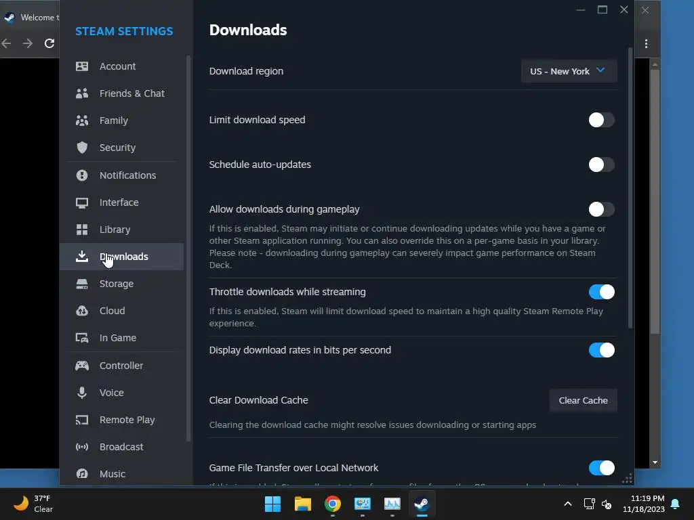Click the browser reload icon
Screen dimensions: 694x520
(x=49, y=43)
